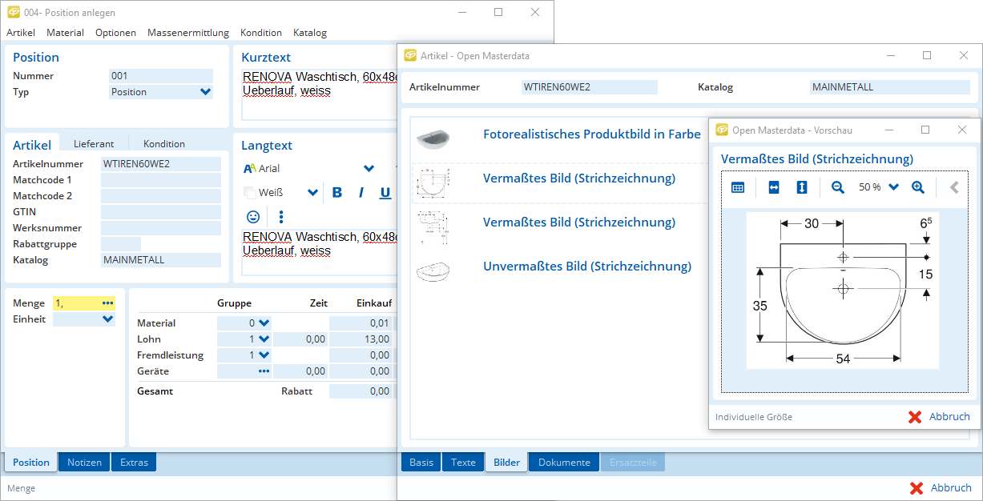Viewport: 983px width, 501px height.
Task: Toggle bold formatting in Langtext
Action: 337,193
